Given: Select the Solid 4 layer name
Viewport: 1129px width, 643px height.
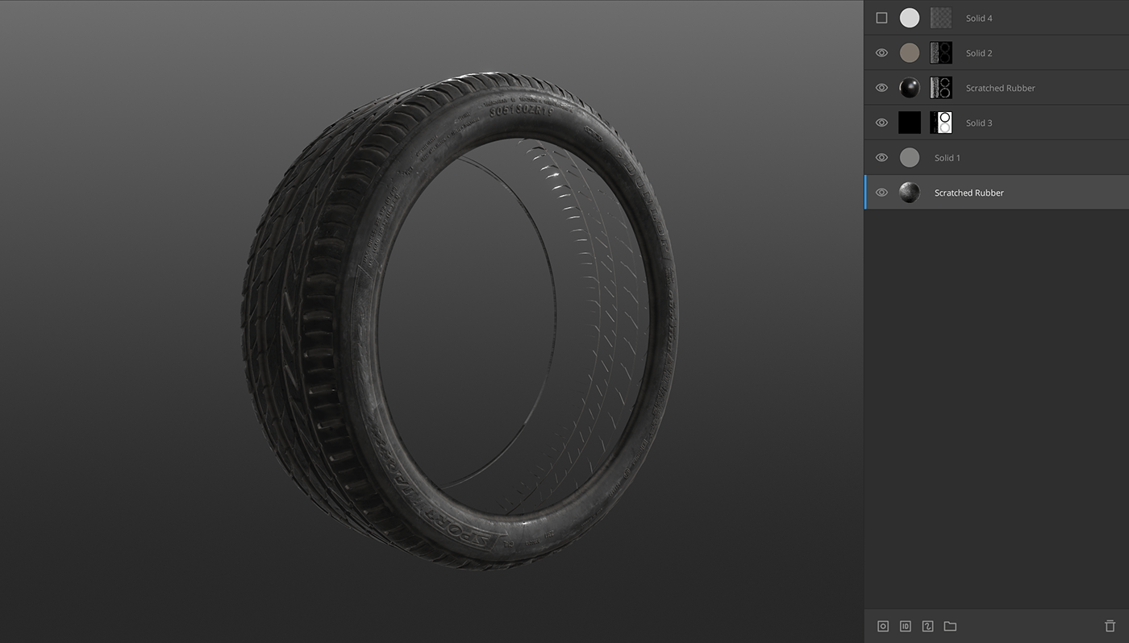Looking at the screenshot, I should tap(979, 18).
